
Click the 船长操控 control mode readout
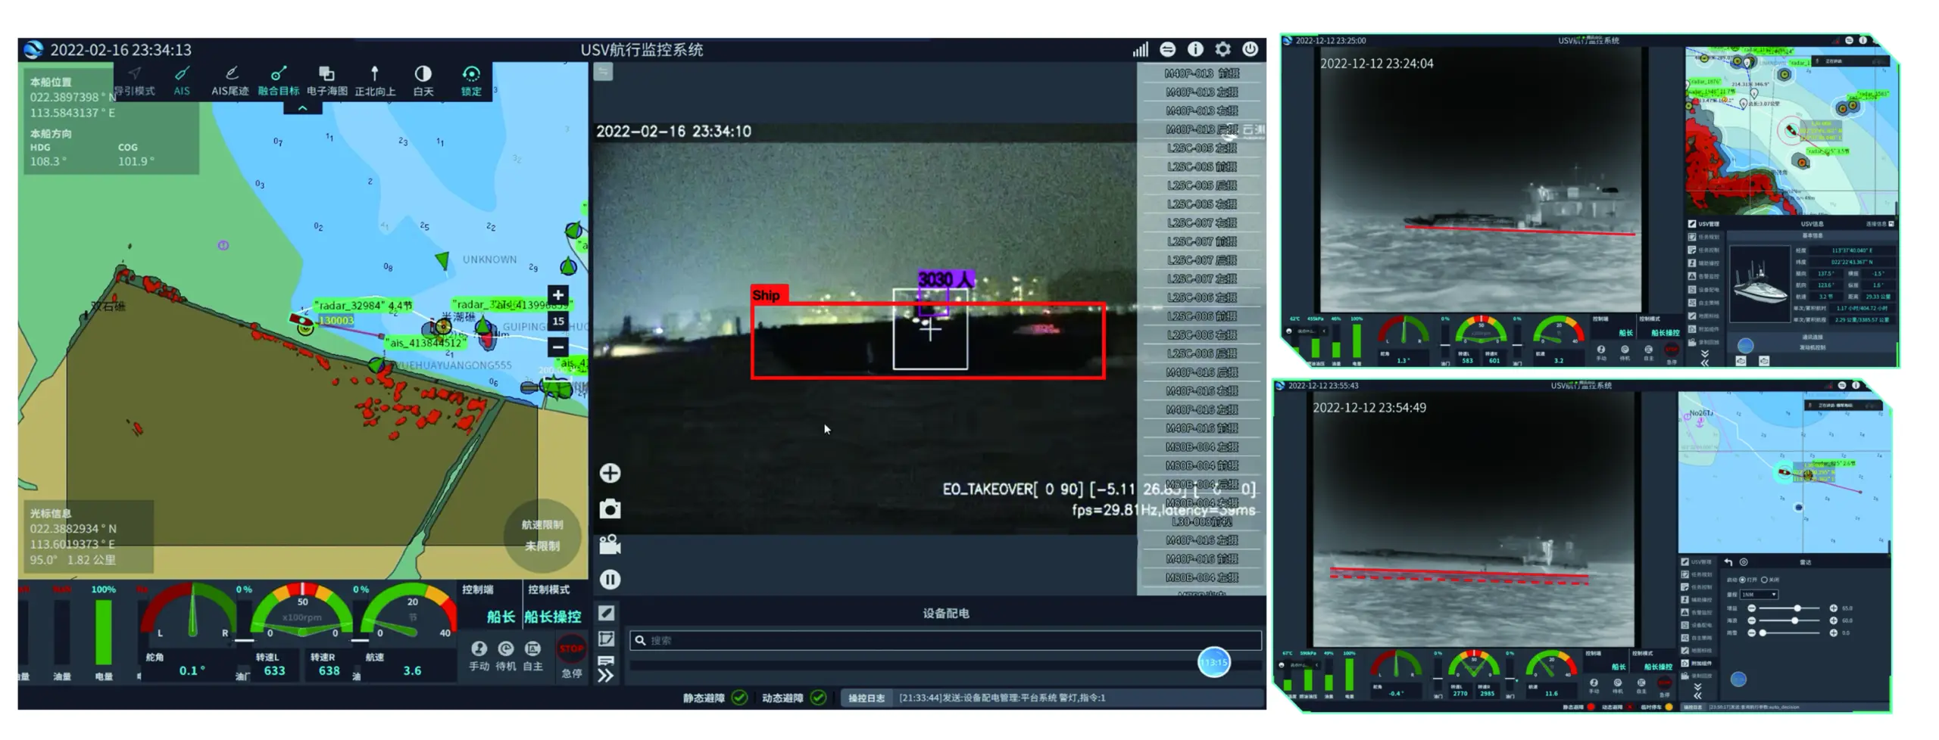(553, 617)
